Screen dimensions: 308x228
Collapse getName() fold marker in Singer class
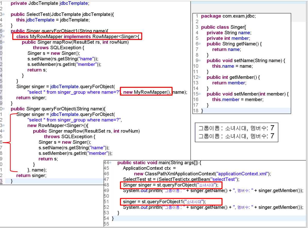[x=200, y=44]
